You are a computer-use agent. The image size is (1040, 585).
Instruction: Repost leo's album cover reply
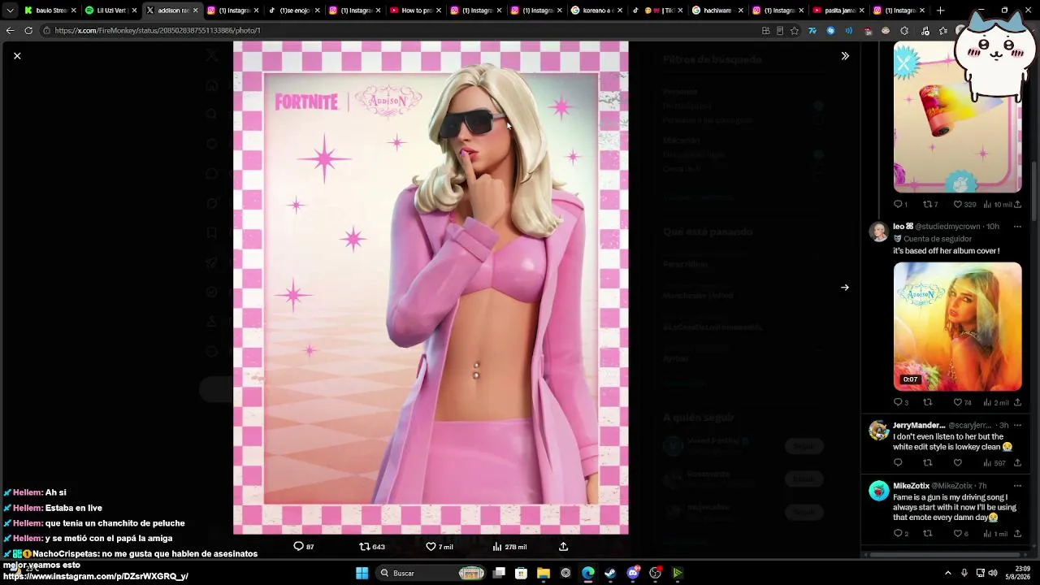927,402
